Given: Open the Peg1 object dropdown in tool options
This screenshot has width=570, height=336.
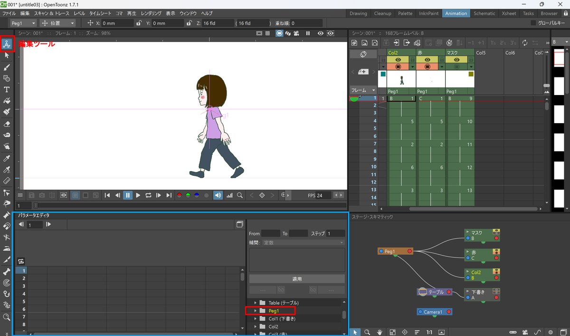Looking at the screenshot, I should point(23,23).
